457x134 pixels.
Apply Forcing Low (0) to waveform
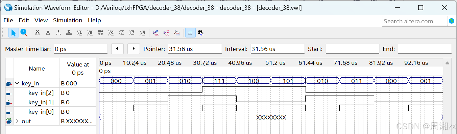[48, 33]
